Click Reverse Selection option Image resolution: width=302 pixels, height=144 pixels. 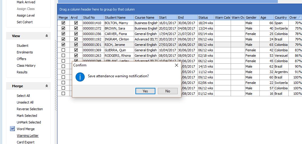30,109
